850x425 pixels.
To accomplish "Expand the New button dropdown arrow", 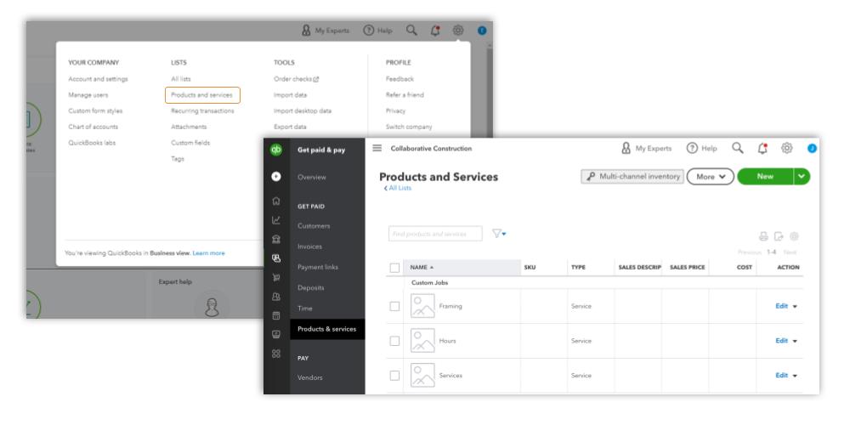I will (801, 176).
